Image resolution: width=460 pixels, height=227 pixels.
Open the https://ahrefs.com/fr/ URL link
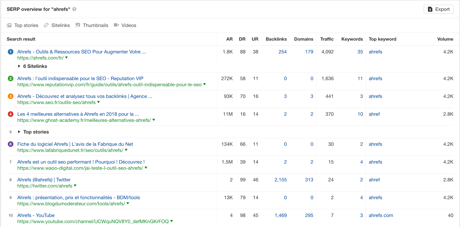pos(40,58)
